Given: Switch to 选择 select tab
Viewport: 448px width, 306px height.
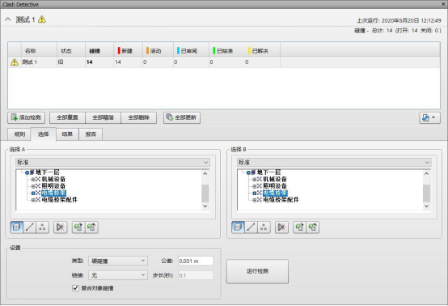Looking at the screenshot, I should 44,134.
